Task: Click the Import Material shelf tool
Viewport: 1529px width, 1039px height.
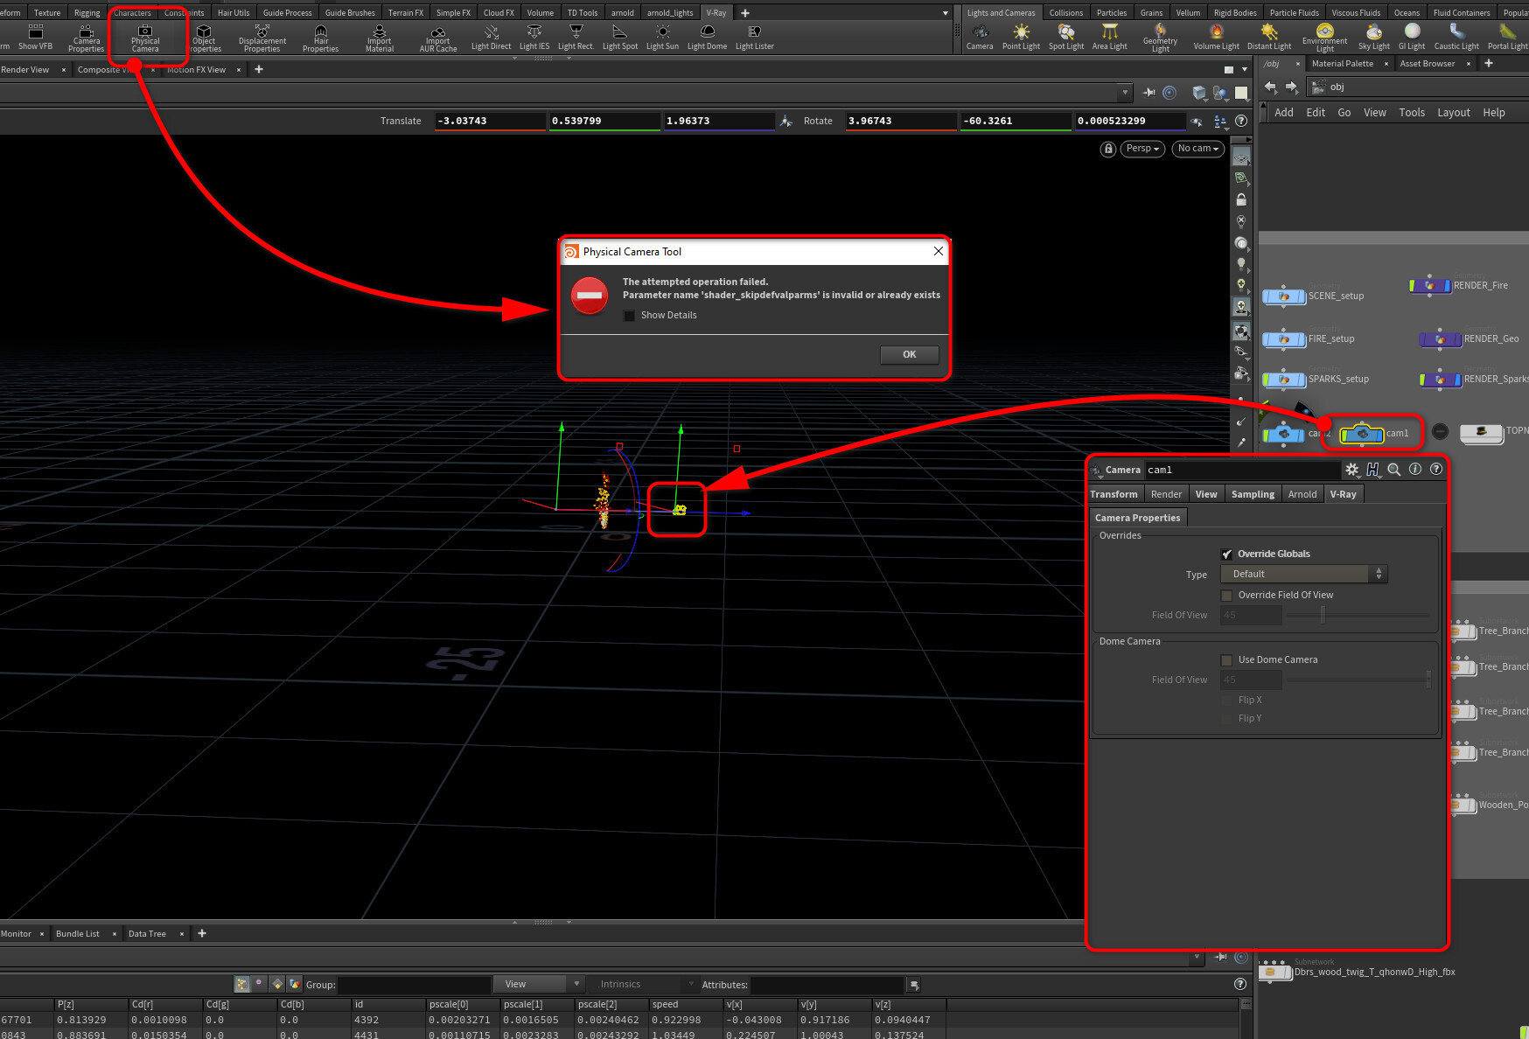Action: click(x=380, y=38)
